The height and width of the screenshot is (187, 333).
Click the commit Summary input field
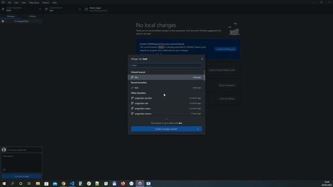click(24, 150)
